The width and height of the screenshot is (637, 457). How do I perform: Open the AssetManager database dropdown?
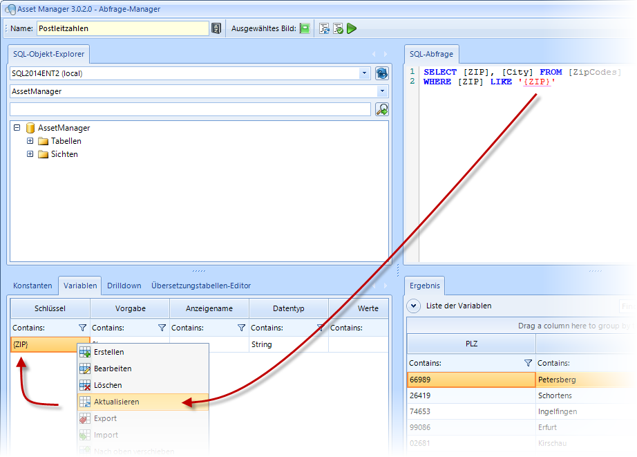coord(382,91)
